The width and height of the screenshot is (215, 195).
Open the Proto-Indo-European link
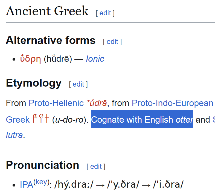172,103
